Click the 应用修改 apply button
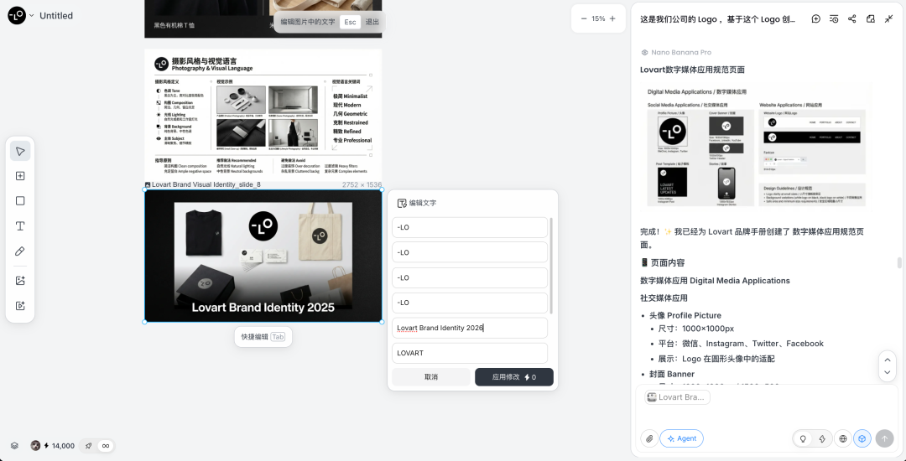906x461 pixels. click(x=513, y=377)
